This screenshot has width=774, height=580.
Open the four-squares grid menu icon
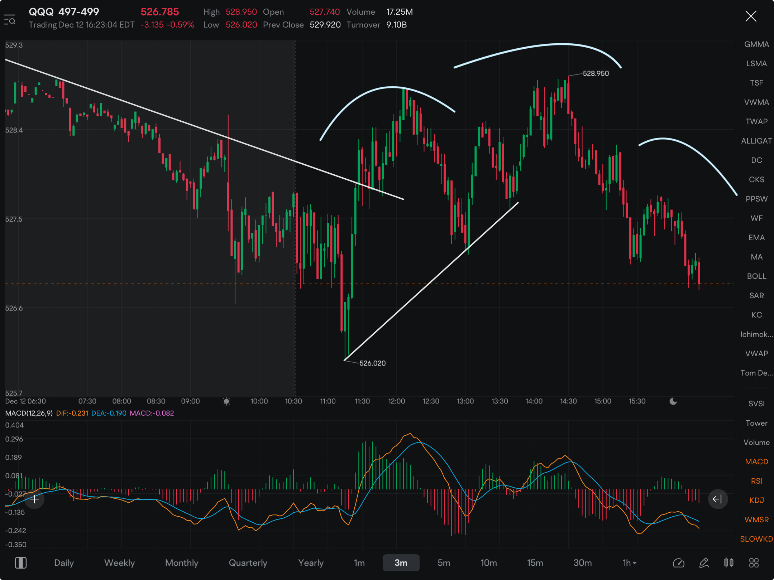[x=754, y=563]
